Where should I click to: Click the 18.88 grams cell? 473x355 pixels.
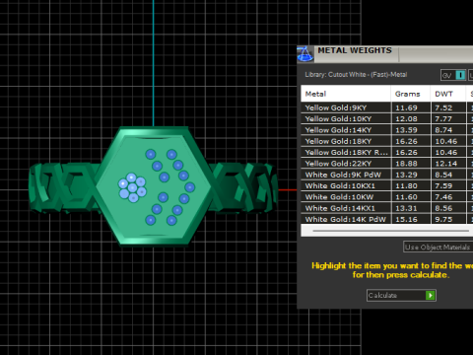(411, 164)
